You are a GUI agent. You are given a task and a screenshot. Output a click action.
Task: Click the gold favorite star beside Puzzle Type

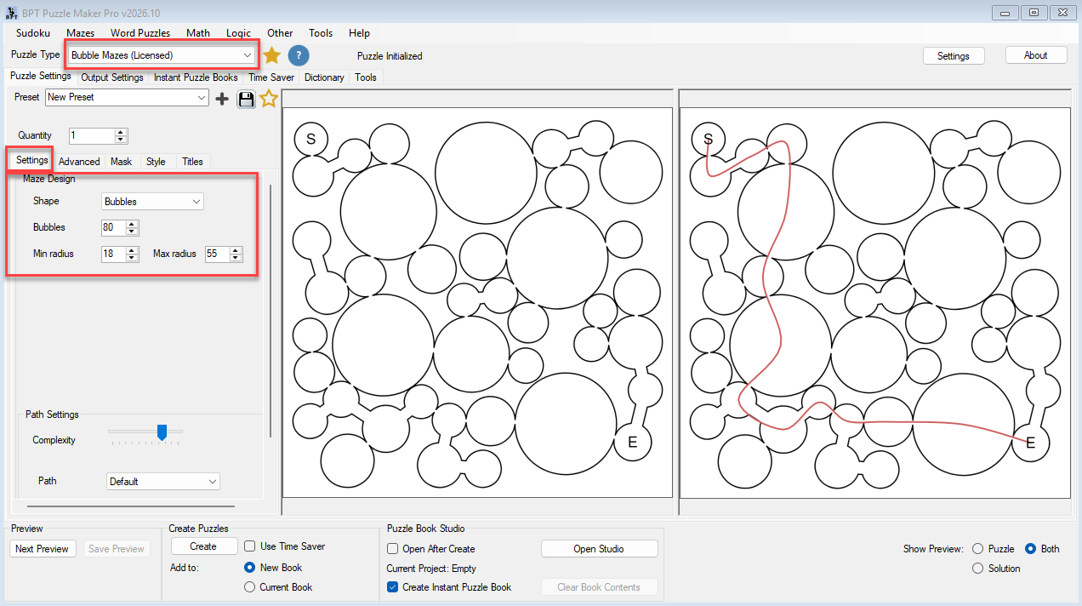[x=271, y=55]
